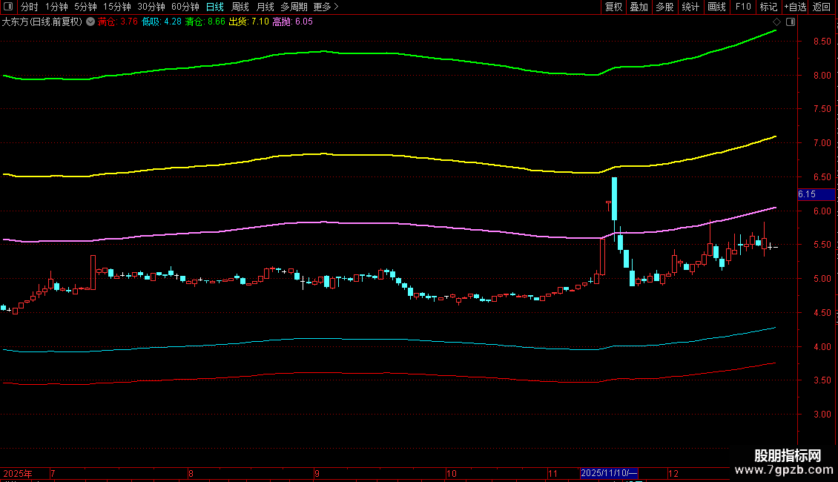Click the 复权 button
This screenshot has width=838, height=482.
[x=613, y=7]
